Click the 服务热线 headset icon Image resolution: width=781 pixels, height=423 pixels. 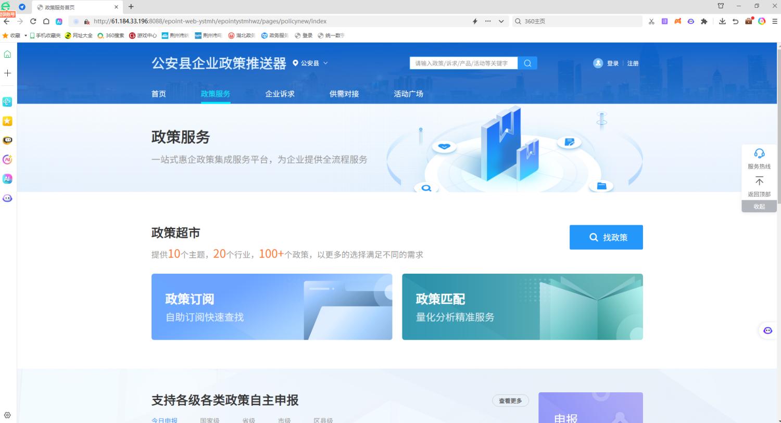coord(759,153)
